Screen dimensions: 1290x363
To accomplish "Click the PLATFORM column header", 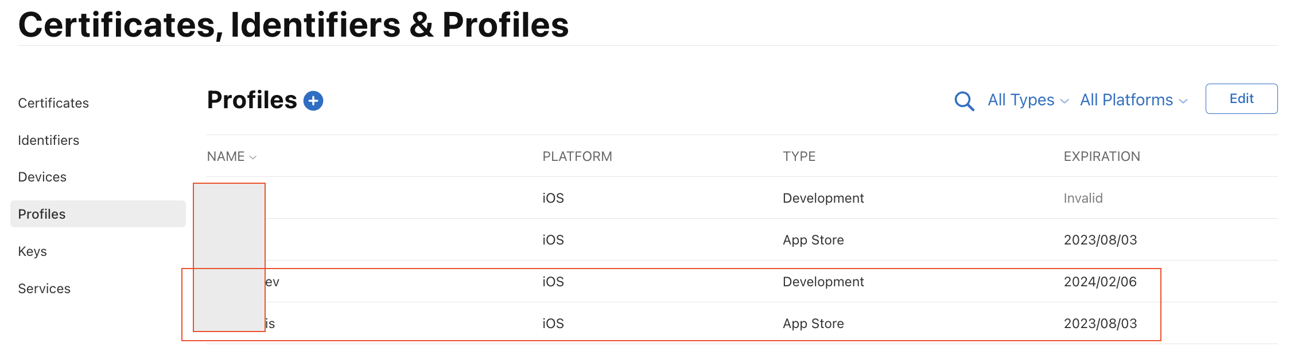I will point(577,156).
